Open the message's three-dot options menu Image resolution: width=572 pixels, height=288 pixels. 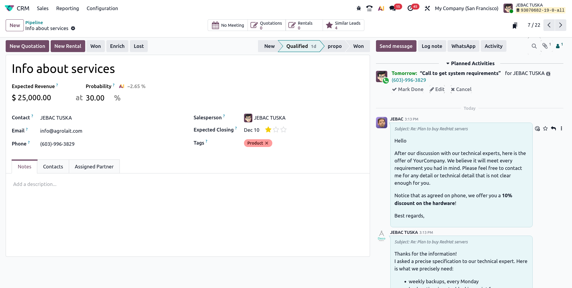(x=561, y=129)
